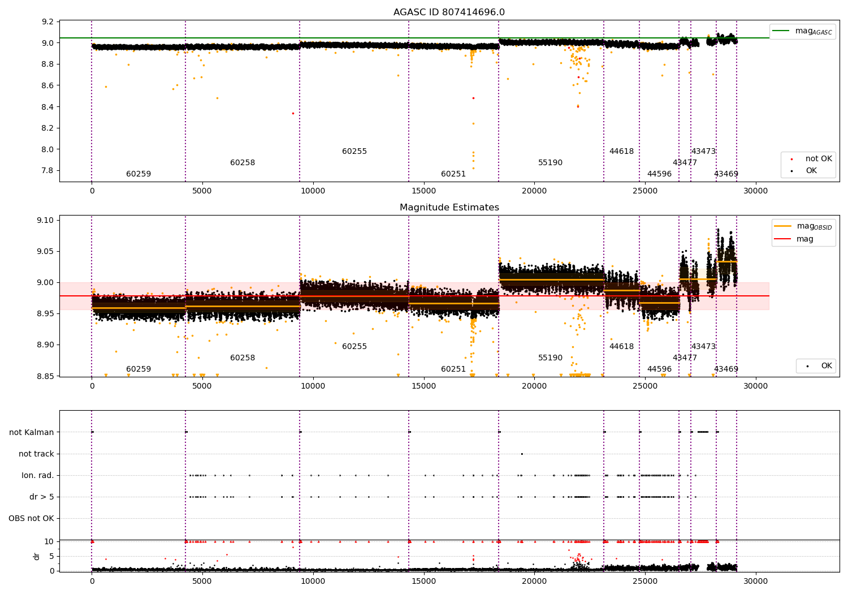The width and height of the screenshot is (848, 594).
Task: Click the 9.2 tick on the top plot
Action: click(x=47, y=22)
